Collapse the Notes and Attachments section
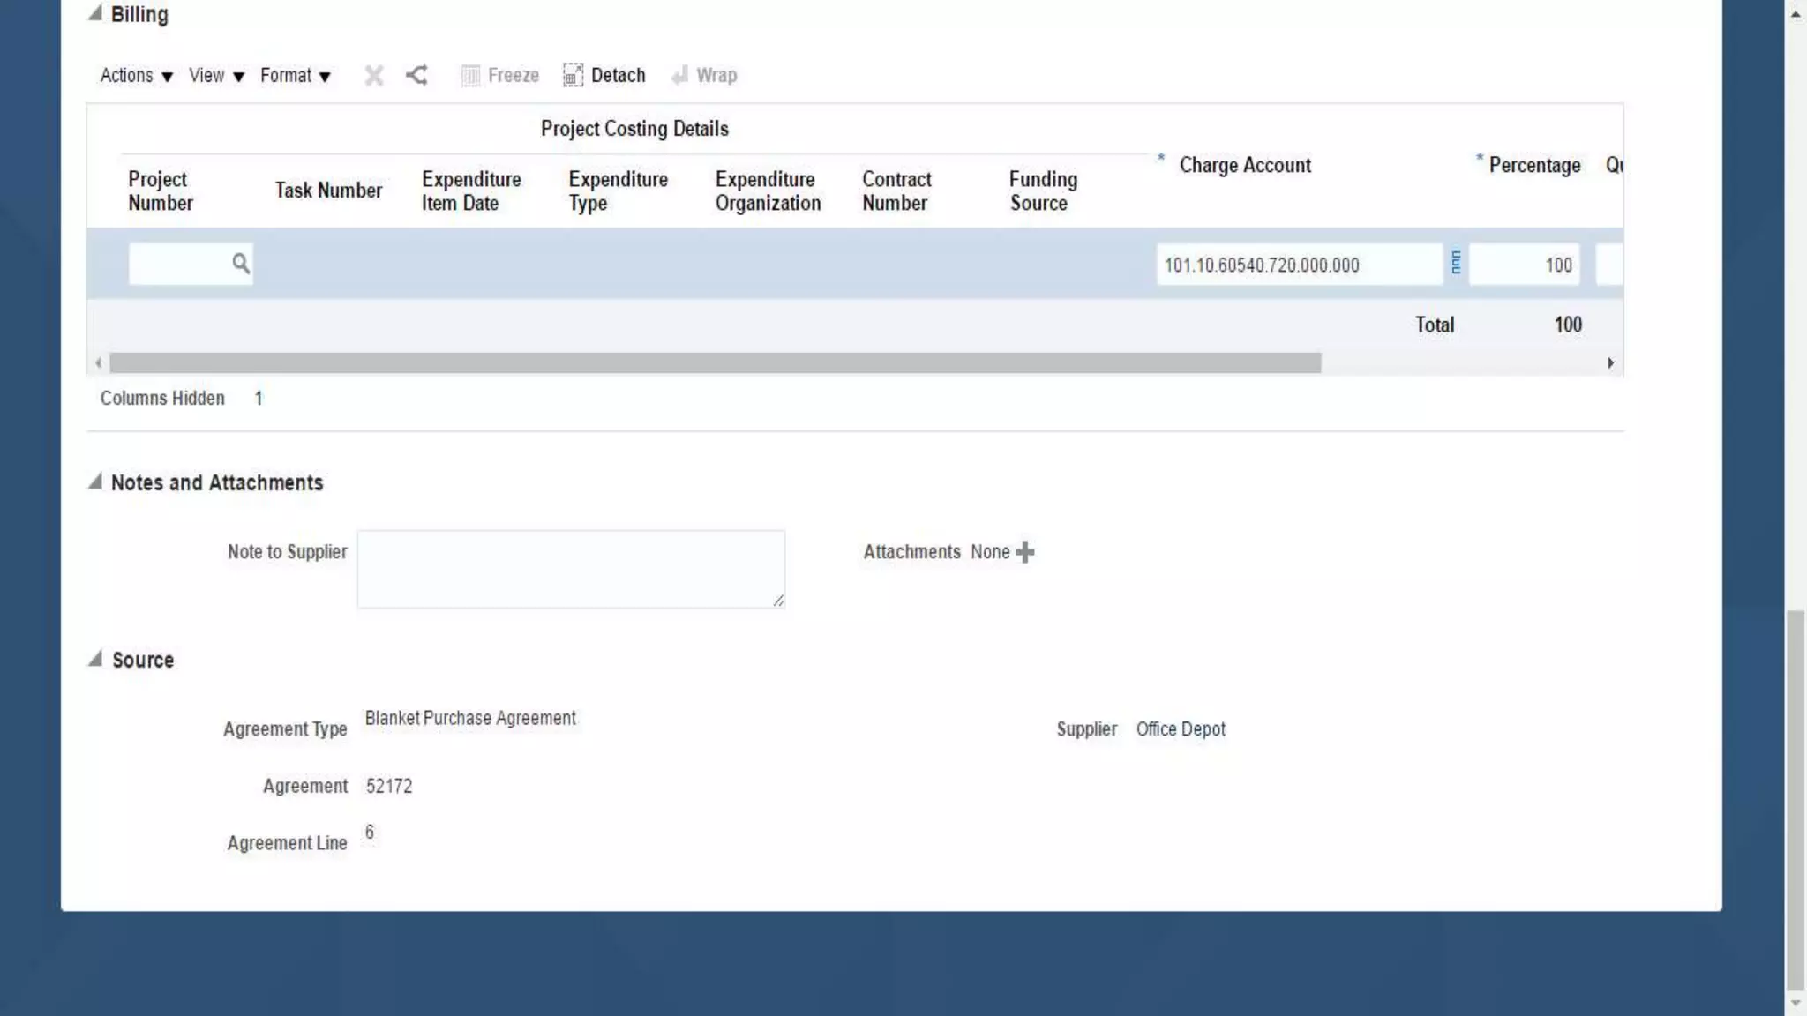Viewport: 1807px width, 1016px height. pos(95,482)
